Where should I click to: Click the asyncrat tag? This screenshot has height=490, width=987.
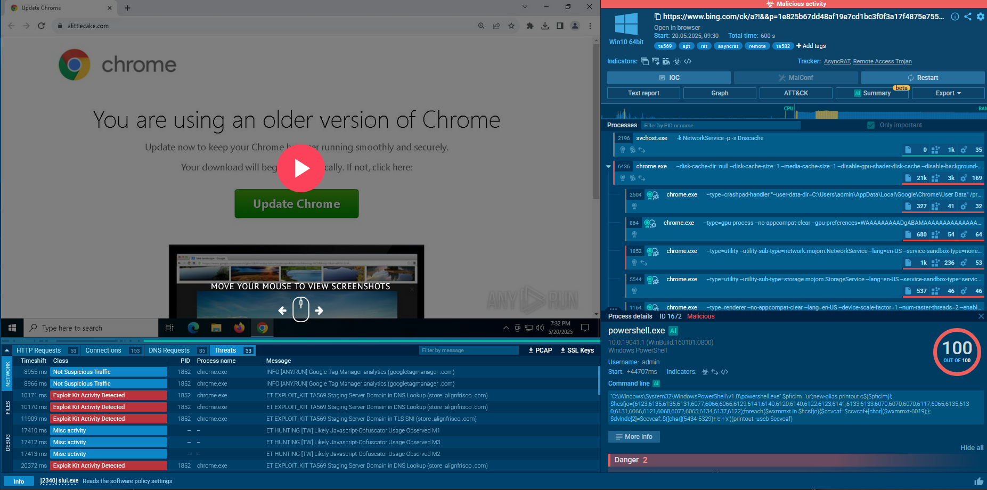click(x=728, y=46)
